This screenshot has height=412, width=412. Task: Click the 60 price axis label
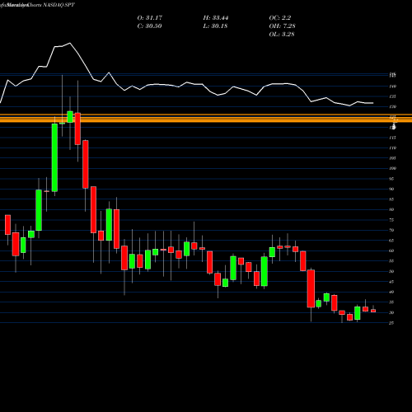[391, 250]
